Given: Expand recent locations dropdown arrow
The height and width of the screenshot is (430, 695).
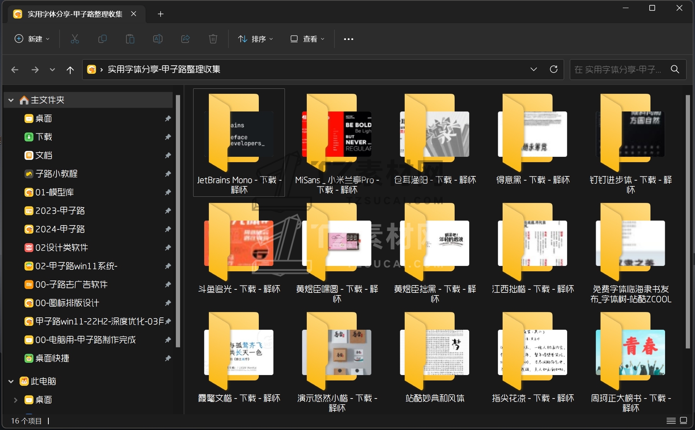Looking at the screenshot, I should tap(52, 70).
